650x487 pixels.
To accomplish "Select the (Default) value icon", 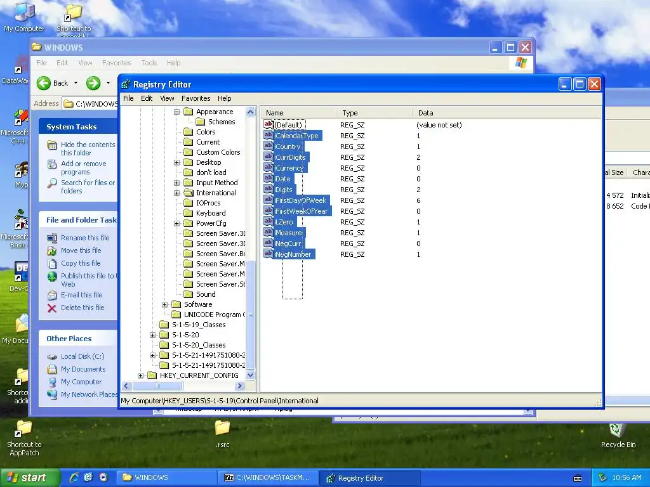I will coord(269,125).
